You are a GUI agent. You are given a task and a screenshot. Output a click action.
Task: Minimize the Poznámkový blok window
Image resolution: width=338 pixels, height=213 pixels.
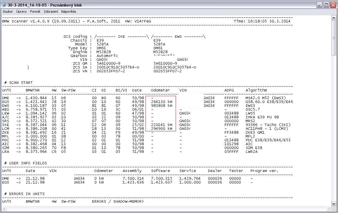click(319, 5)
